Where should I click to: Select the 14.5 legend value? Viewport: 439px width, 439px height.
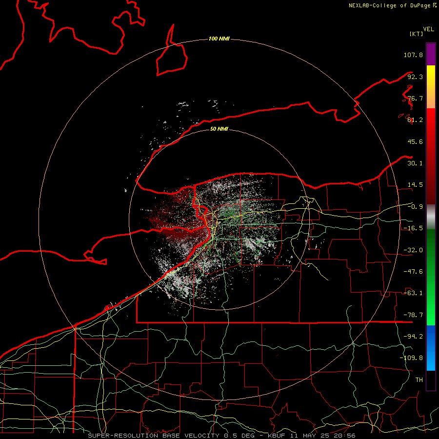click(x=415, y=185)
